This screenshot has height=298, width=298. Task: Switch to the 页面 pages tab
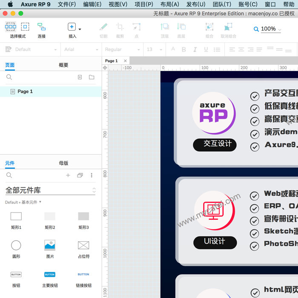click(x=10, y=65)
